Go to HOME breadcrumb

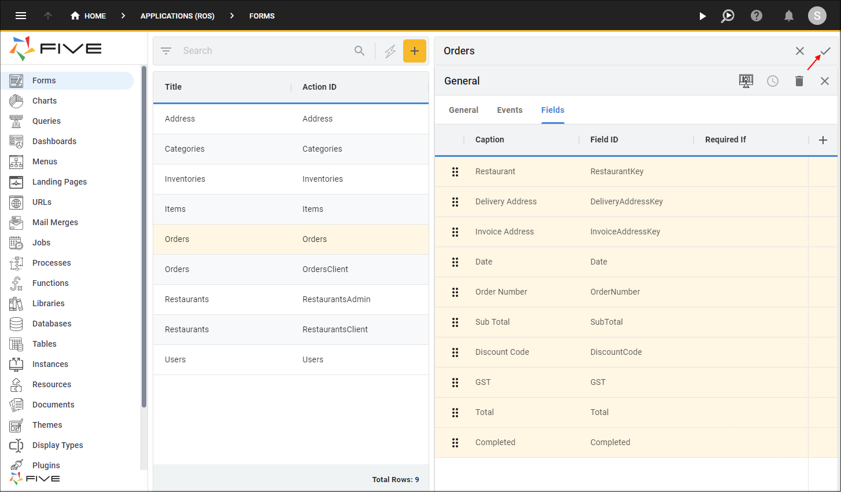88,16
